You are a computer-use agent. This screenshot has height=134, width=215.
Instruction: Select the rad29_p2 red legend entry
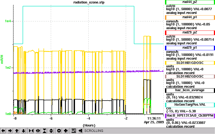pos(190,33)
